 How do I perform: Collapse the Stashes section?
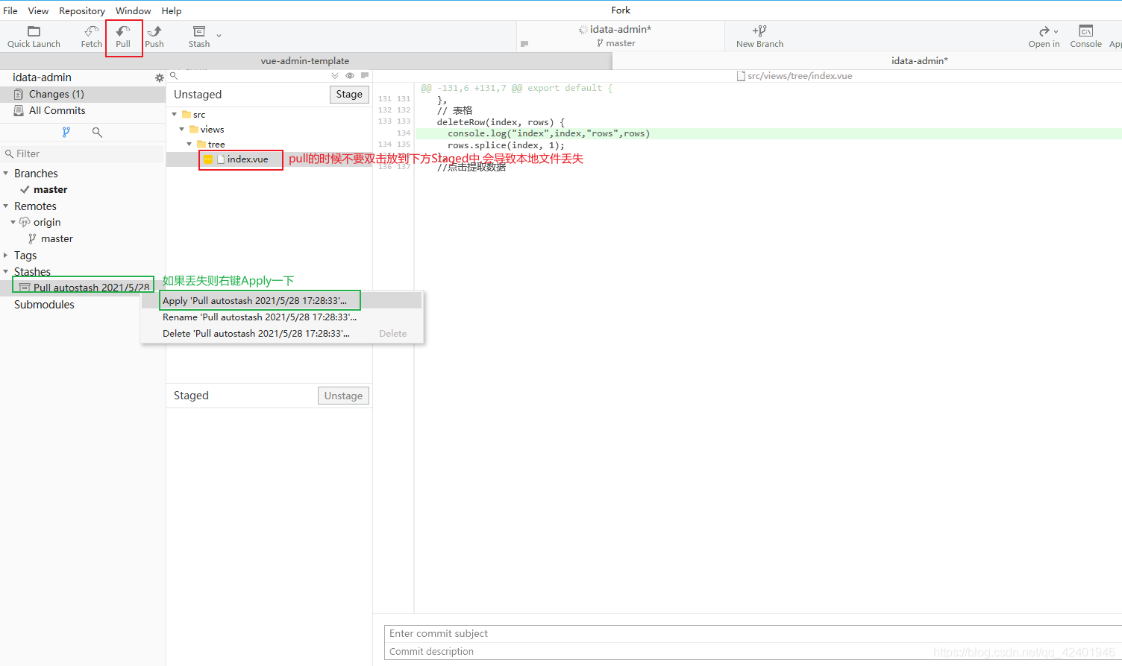(6, 272)
